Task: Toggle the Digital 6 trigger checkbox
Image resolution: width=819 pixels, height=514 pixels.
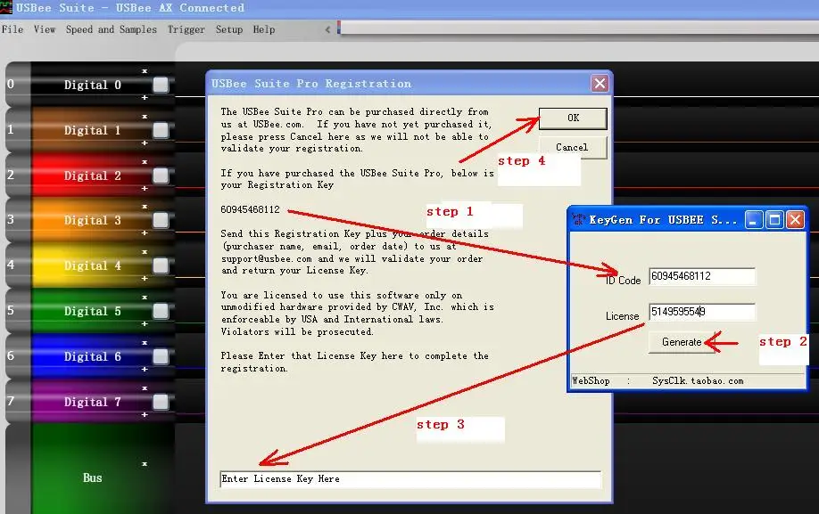Action: point(161,356)
